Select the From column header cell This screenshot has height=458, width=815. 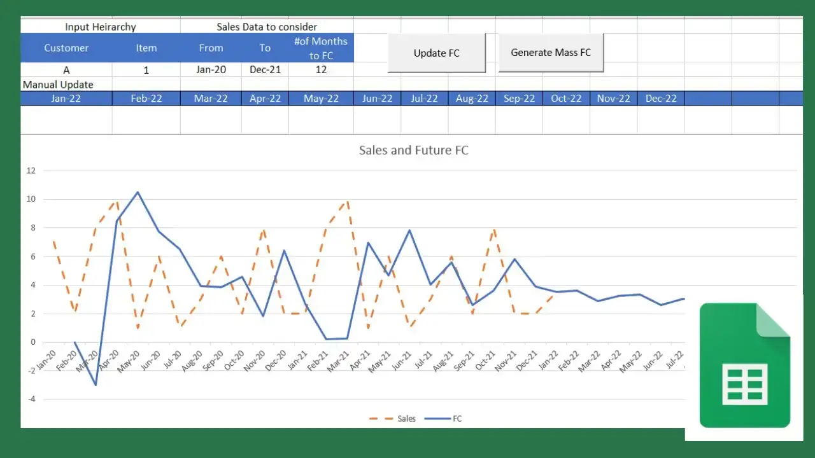coord(211,48)
